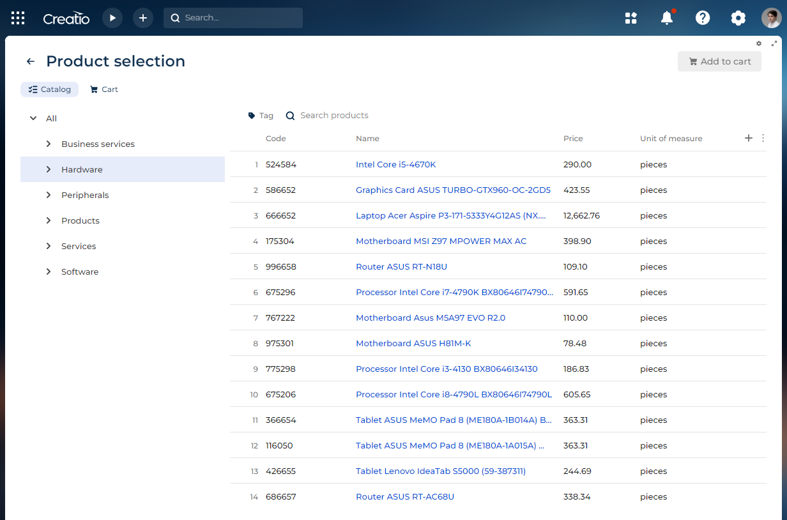The image size is (787, 520).
Task: Open the system settings gear
Action: point(738,18)
